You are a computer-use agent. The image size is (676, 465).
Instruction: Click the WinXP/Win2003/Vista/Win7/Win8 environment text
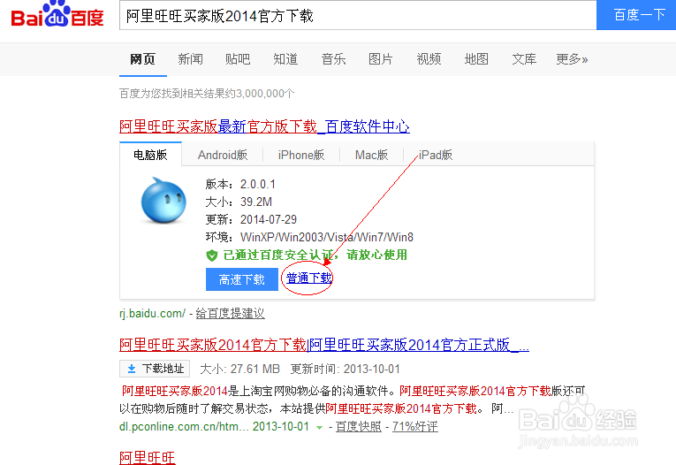(327, 237)
